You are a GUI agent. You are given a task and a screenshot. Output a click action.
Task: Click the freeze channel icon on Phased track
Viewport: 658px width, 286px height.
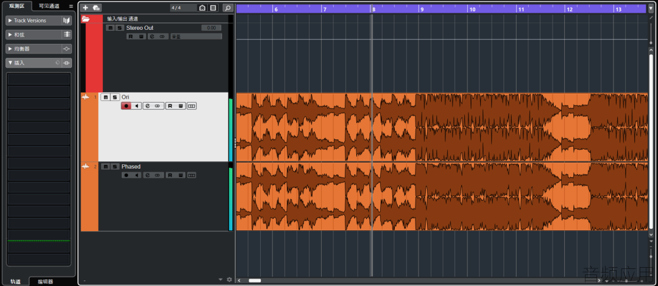(x=157, y=175)
